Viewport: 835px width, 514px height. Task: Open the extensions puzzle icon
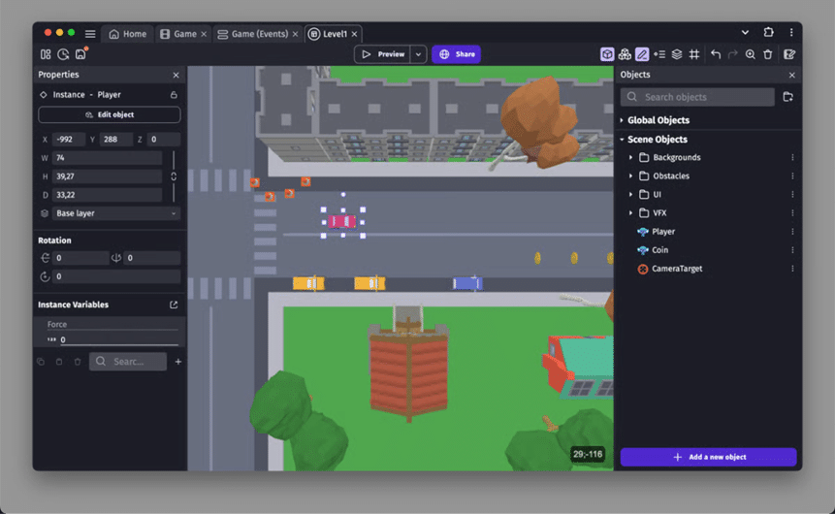(768, 33)
